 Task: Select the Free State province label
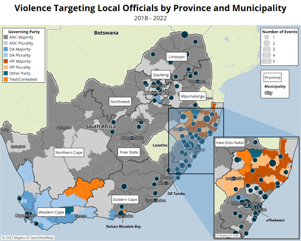click(x=128, y=152)
